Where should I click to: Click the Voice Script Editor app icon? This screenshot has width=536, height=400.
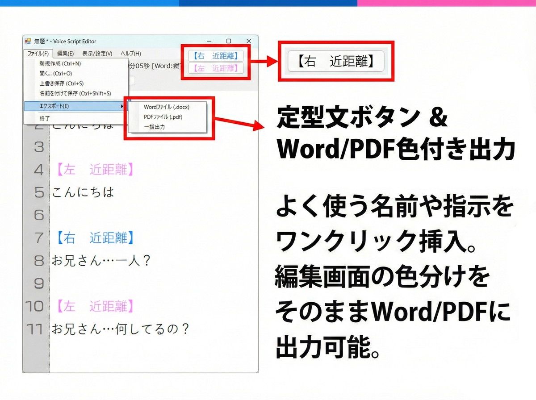tap(28, 41)
